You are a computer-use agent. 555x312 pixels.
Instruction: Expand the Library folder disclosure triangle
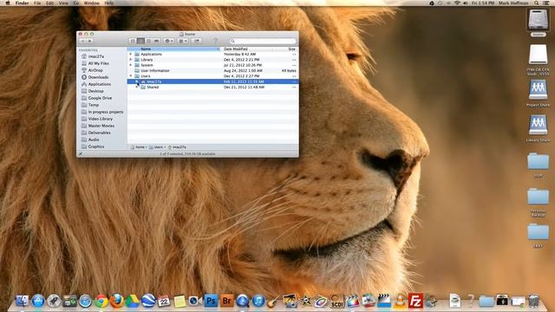point(131,60)
